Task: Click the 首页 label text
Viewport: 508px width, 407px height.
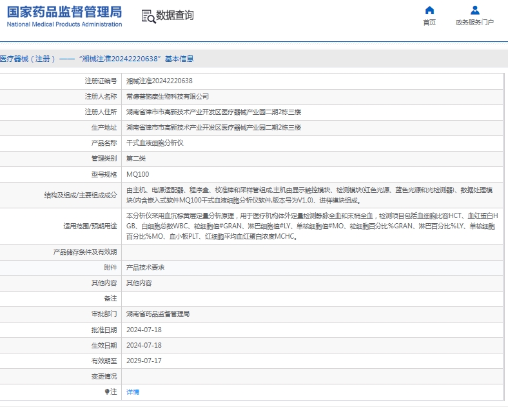Action: tap(429, 23)
